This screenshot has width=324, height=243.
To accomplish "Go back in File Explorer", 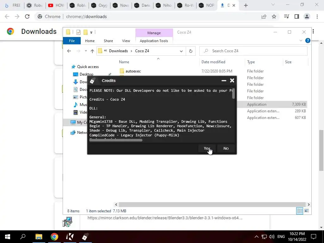I will [x=69, y=51].
